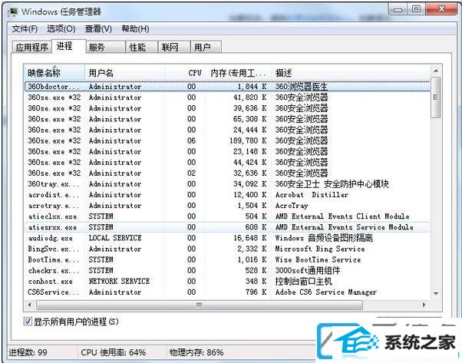Select 360se.exe row using 44,424 K
This screenshot has width=462, height=363.
227,163
